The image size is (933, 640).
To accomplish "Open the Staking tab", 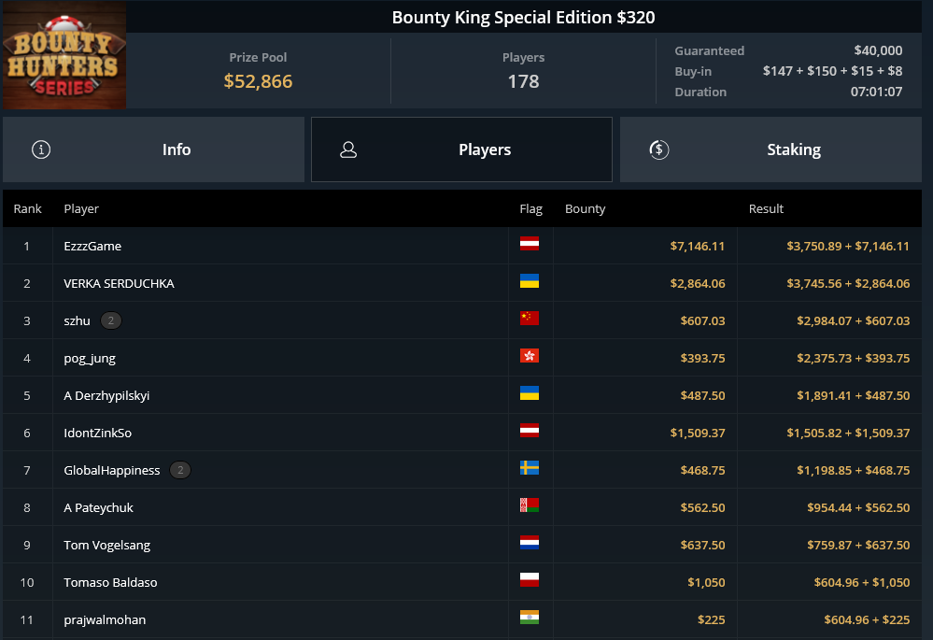I will point(770,149).
